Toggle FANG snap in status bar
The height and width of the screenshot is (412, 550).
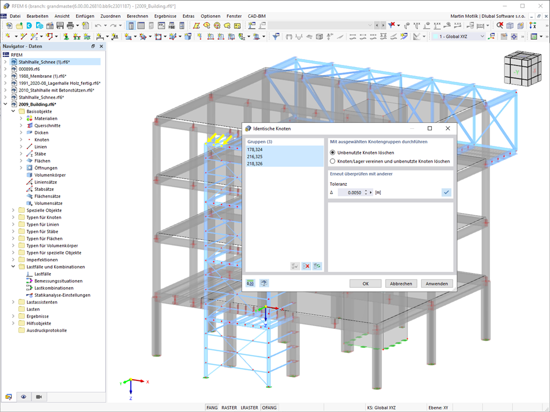point(212,408)
